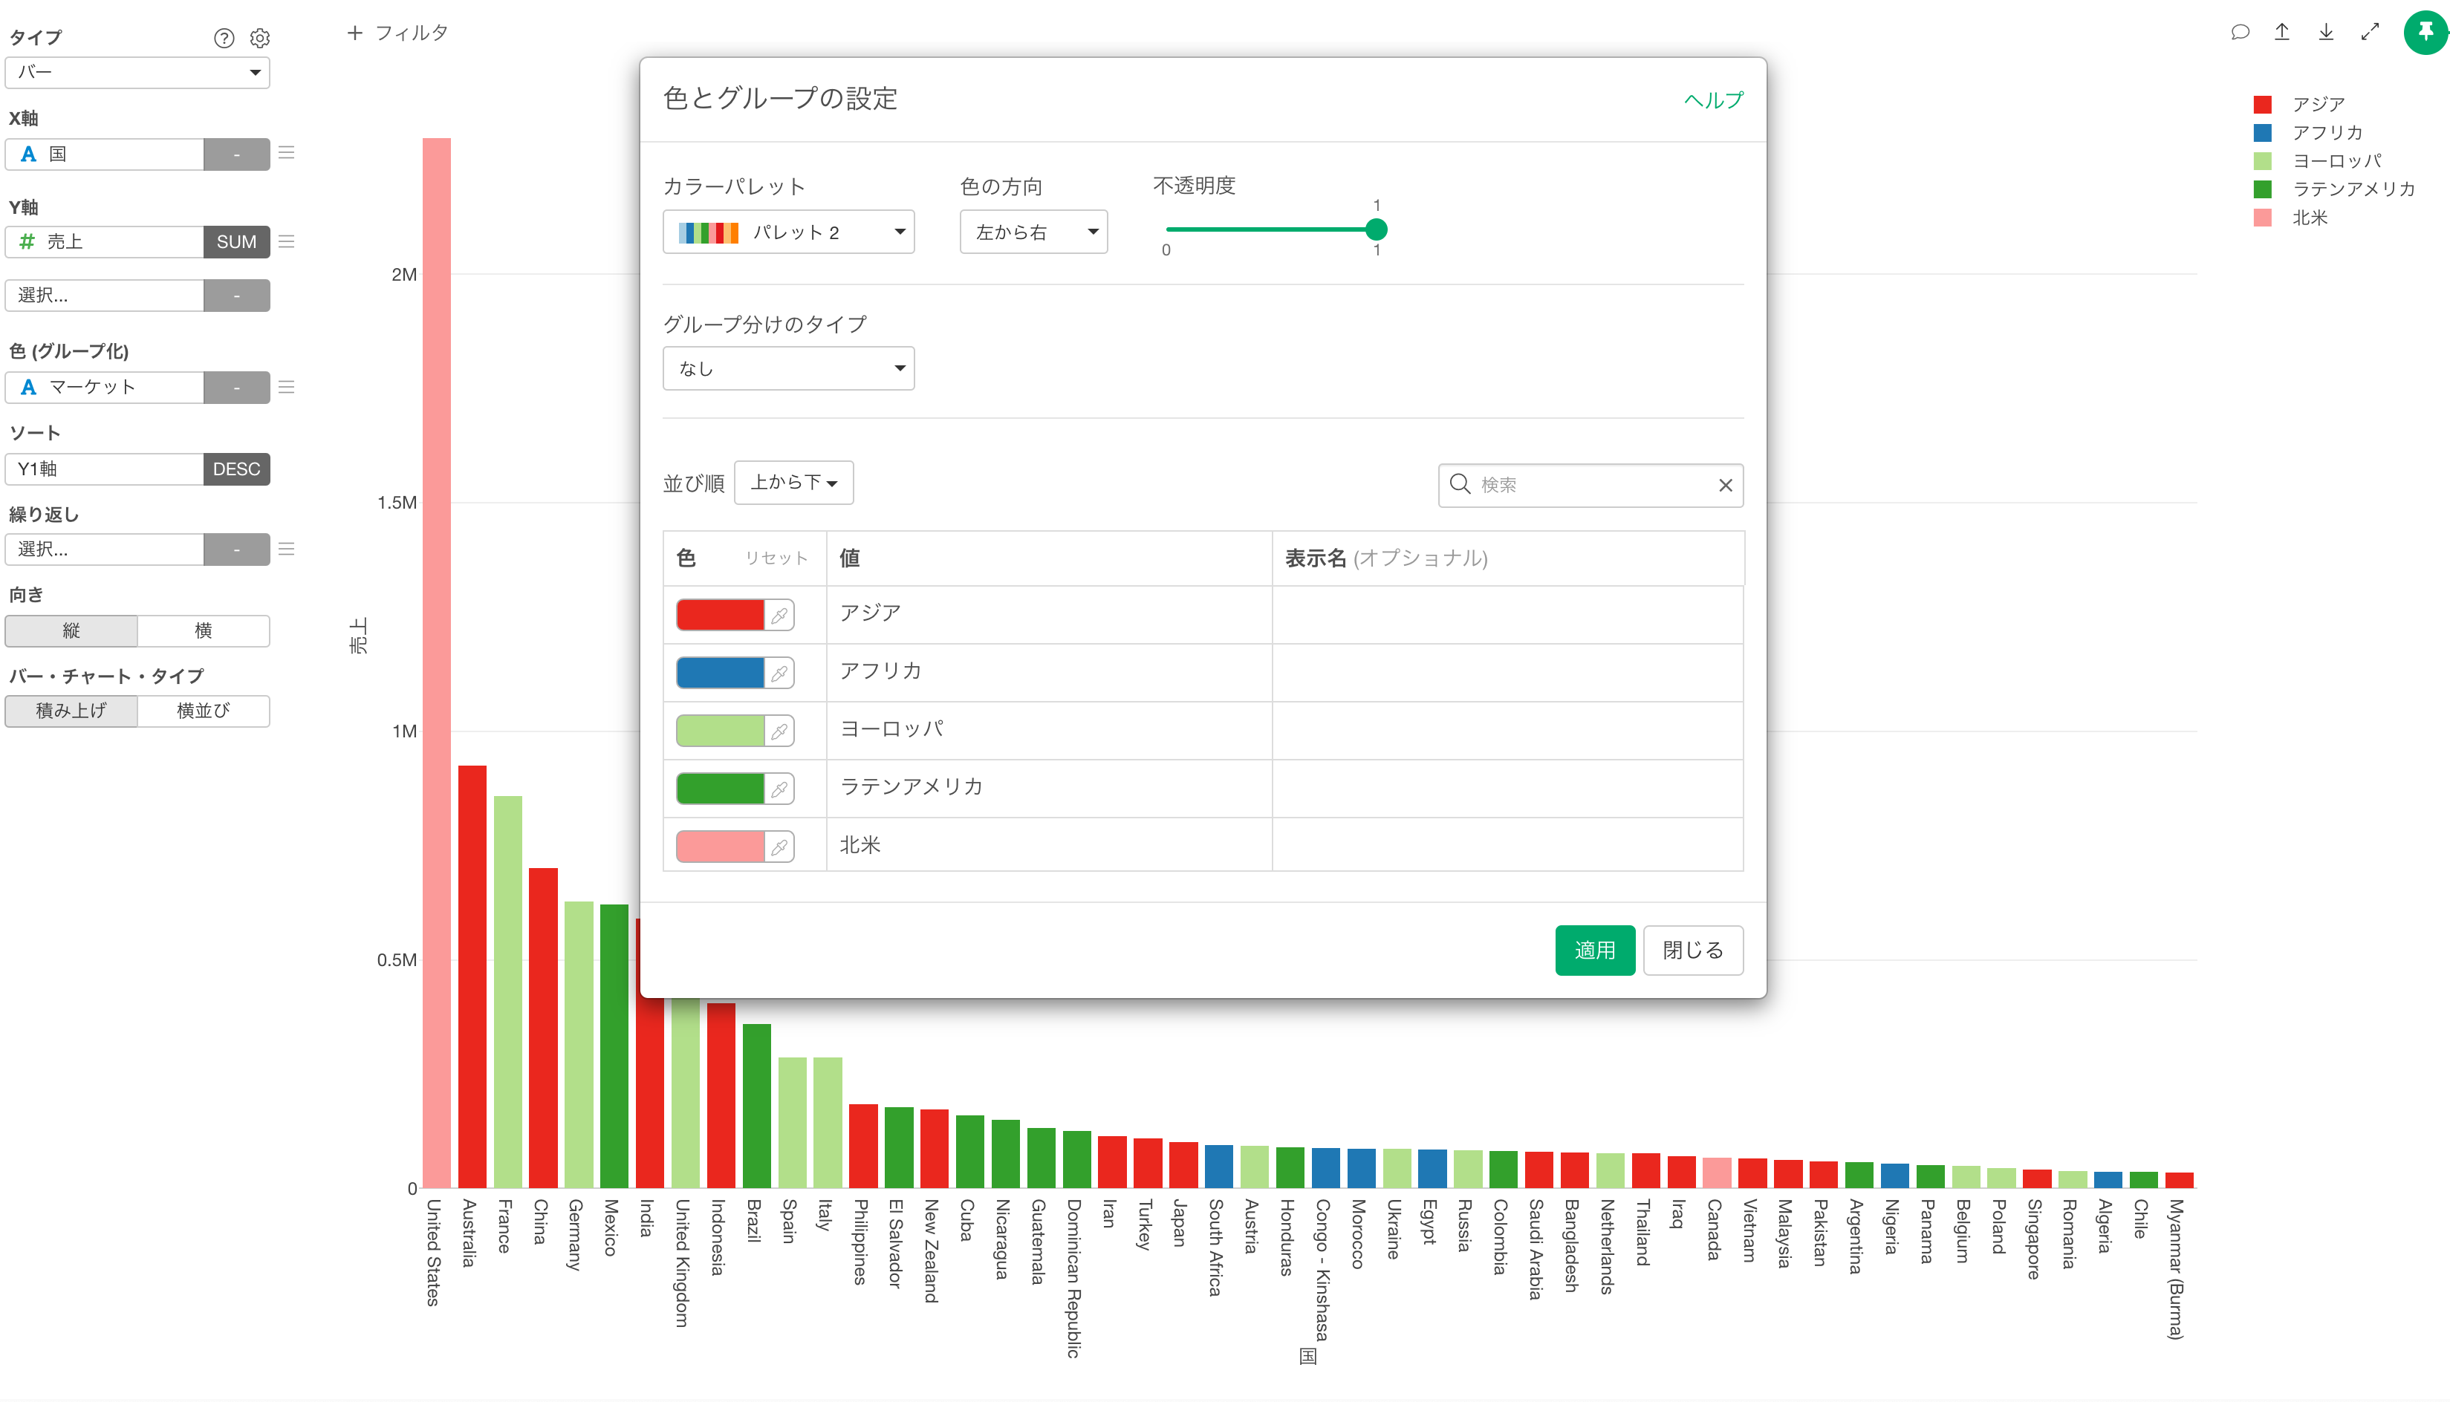Image resolution: width=2450 pixels, height=1402 pixels.
Task: Click 閉じる close button
Action: click(x=1693, y=951)
